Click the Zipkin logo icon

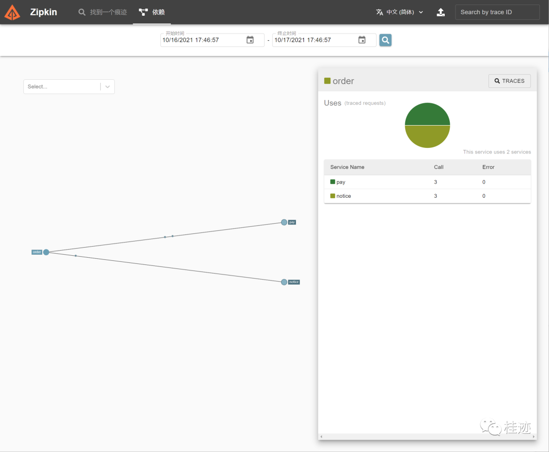12,13
